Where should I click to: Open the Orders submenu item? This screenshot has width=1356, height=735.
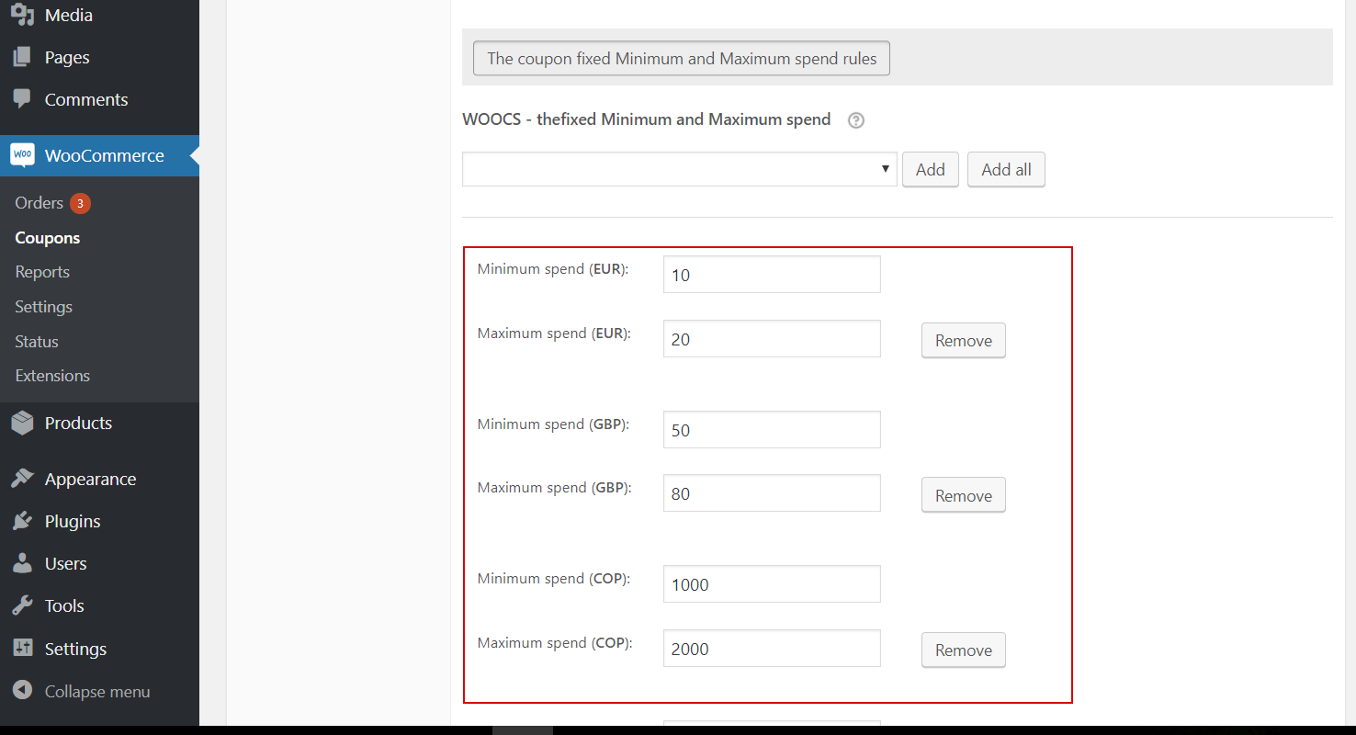click(x=40, y=203)
